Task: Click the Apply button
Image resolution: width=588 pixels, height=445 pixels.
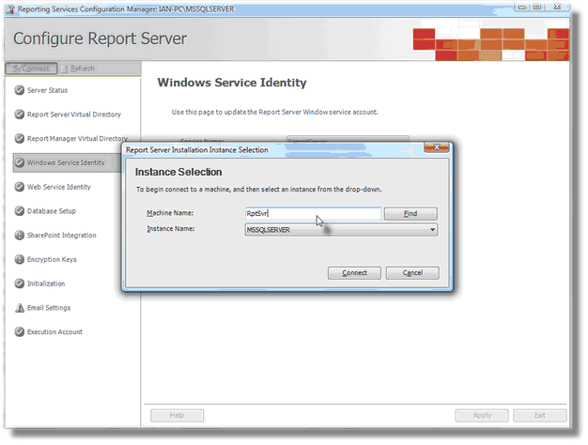Action: (x=482, y=415)
